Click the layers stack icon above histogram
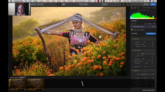 coord(135,8)
